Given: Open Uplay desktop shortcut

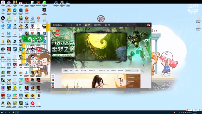Looking at the screenshot, I should (x=9, y=97).
